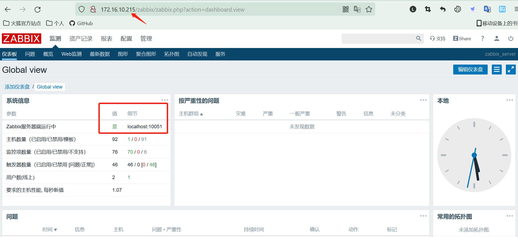This screenshot has width=518, height=237.
Task: Bookmark this page with star icon
Action: [x=369, y=9]
